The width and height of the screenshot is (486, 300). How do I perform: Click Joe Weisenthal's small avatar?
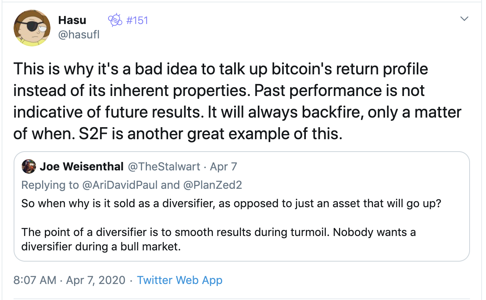click(x=28, y=166)
